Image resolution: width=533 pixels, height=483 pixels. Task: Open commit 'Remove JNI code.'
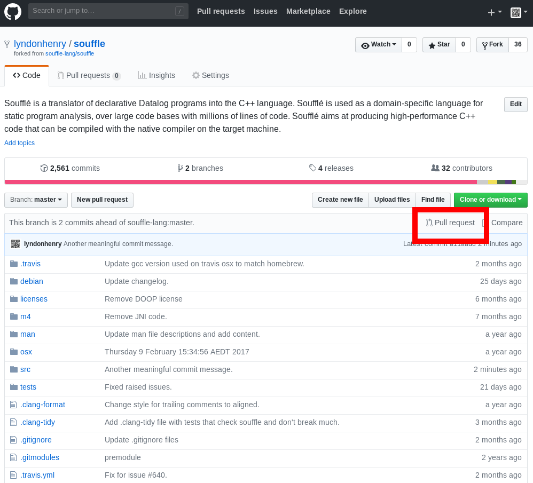point(136,317)
